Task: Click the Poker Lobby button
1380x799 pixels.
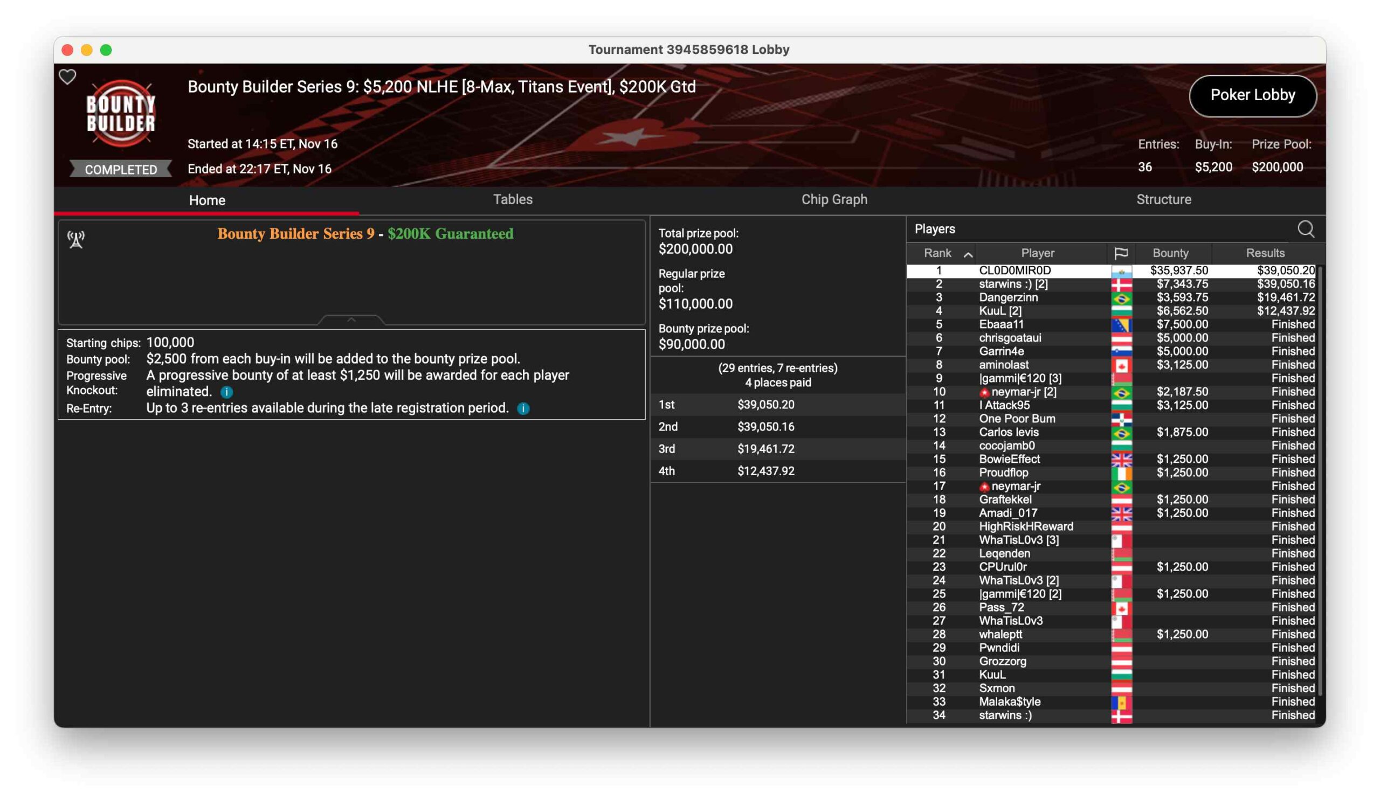Action: point(1252,95)
